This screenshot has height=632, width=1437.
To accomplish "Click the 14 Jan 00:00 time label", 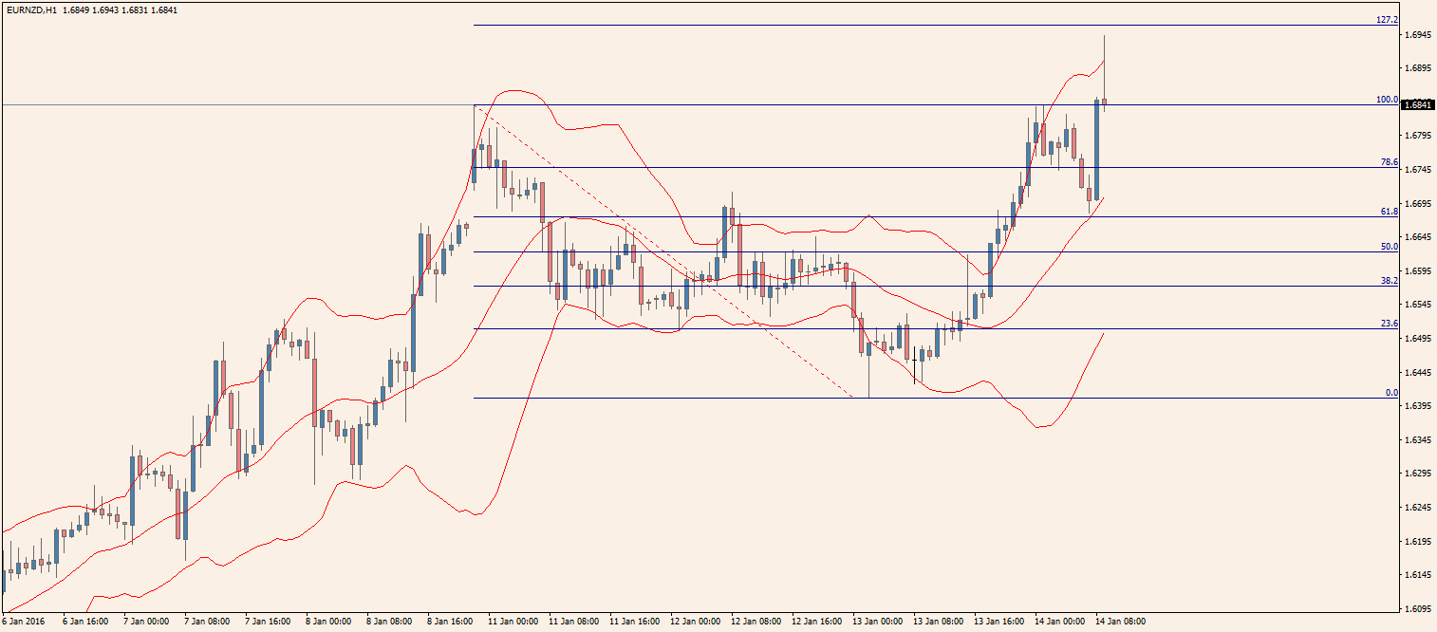I will pos(1059,623).
